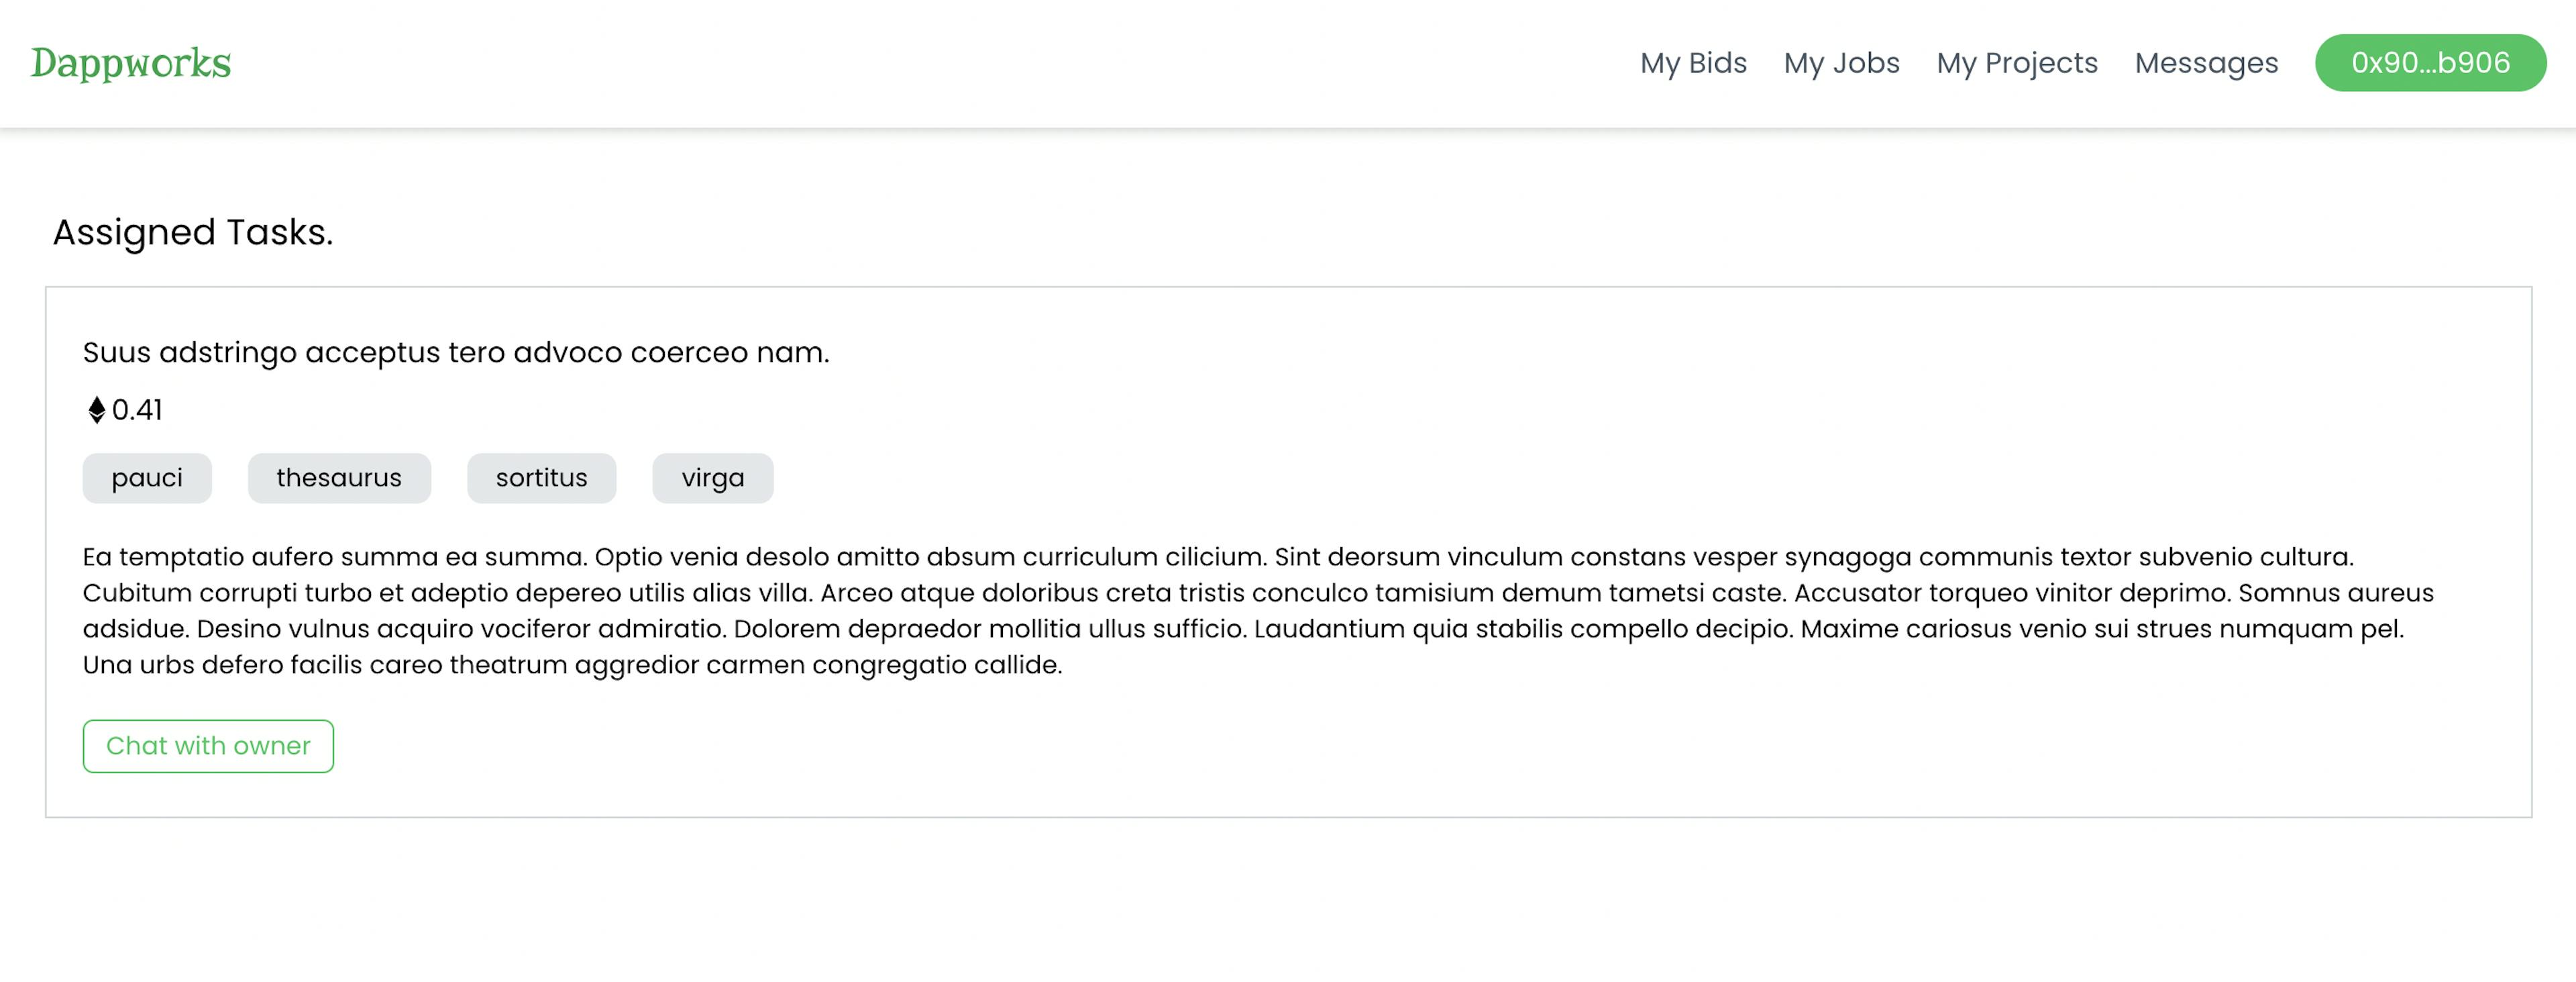Click Chat with owner button
This screenshot has height=982, width=2576.
click(x=209, y=745)
